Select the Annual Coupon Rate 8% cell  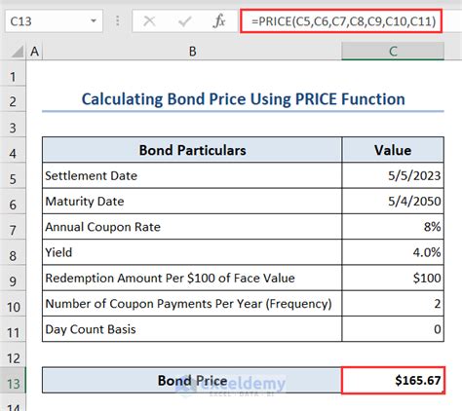click(393, 227)
